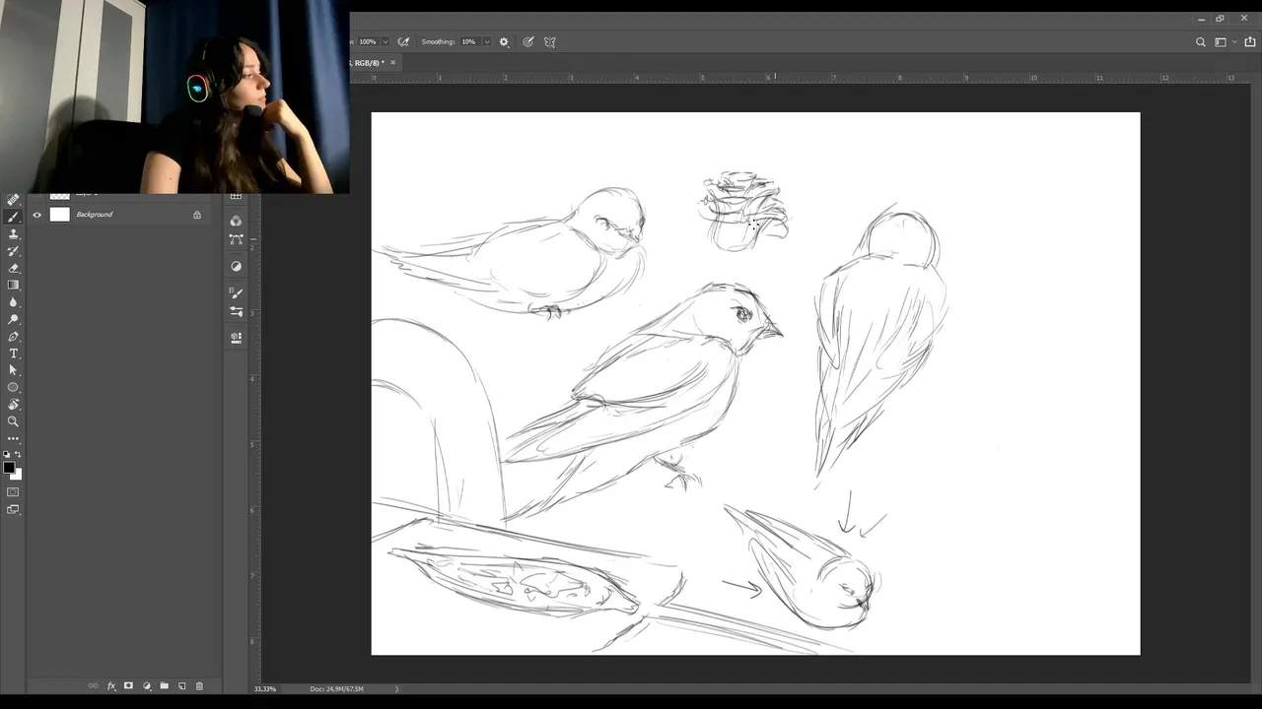
Task: Close the RGB/8 document tab
Action: 392,63
